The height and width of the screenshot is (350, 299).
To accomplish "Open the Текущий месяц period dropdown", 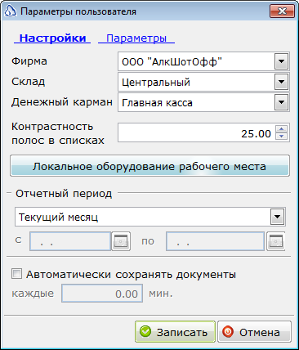I will [x=278, y=217].
